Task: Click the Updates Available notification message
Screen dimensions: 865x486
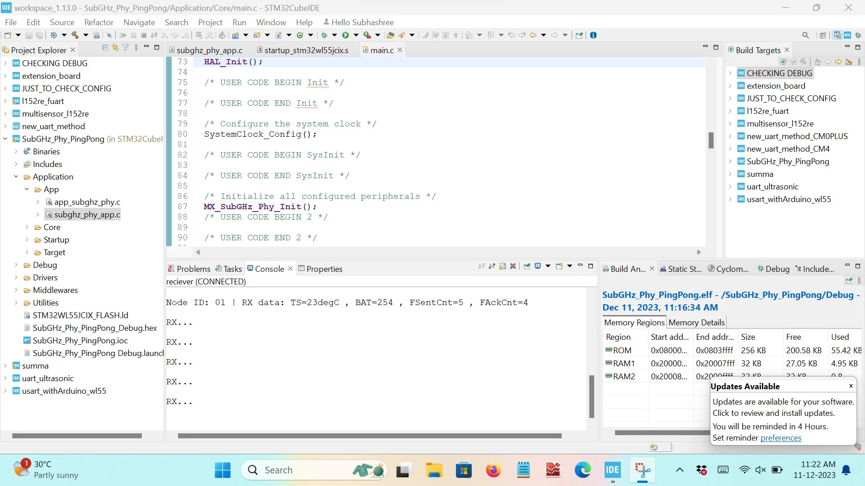Action: (x=783, y=407)
